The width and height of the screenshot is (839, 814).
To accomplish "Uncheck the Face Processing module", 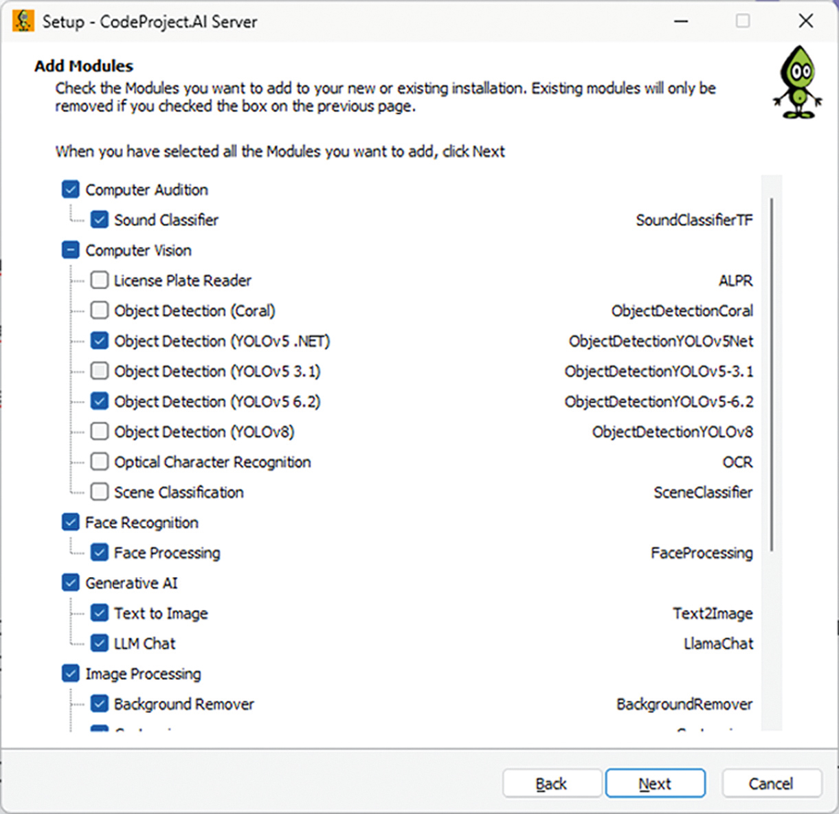I will click(100, 552).
